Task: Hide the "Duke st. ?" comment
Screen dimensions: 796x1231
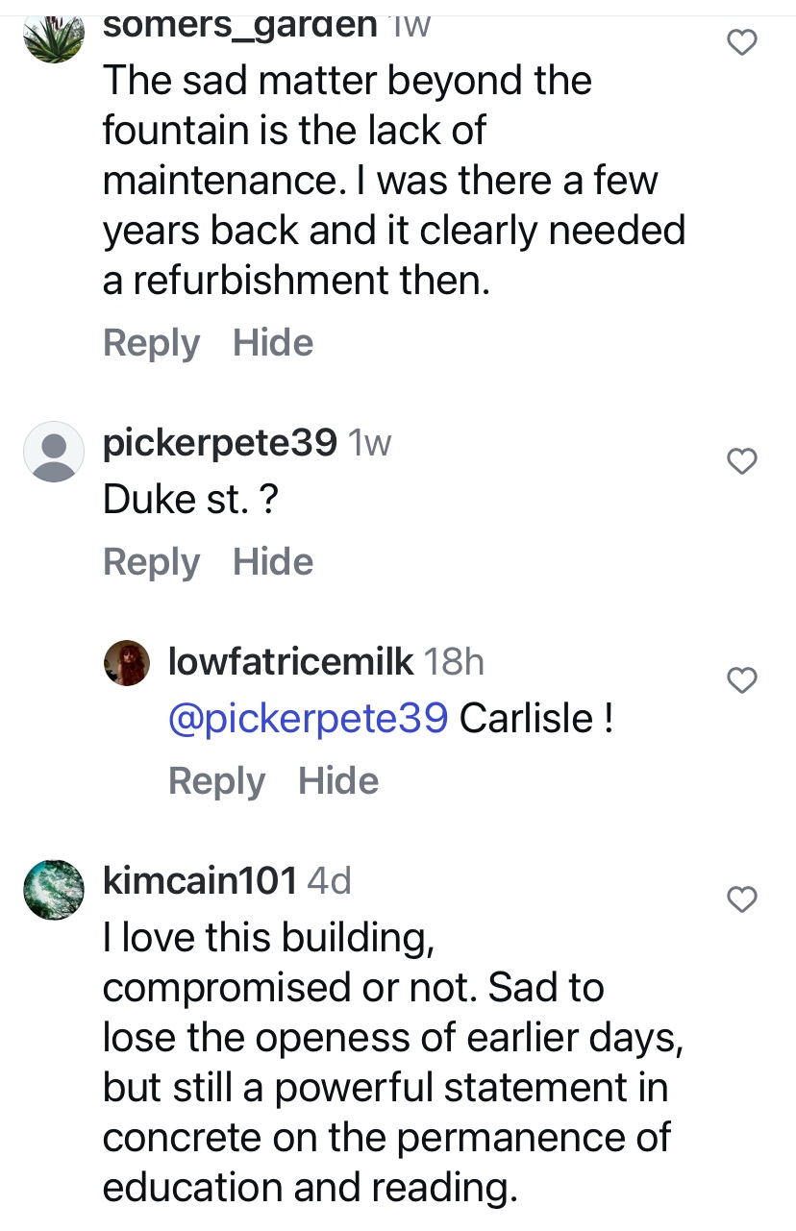Action: pos(273,562)
